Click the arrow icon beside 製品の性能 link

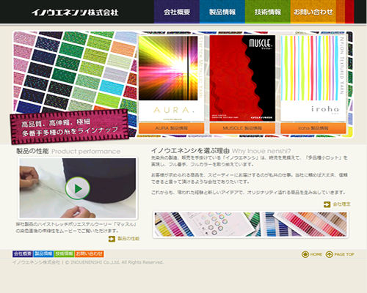coord(112,239)
